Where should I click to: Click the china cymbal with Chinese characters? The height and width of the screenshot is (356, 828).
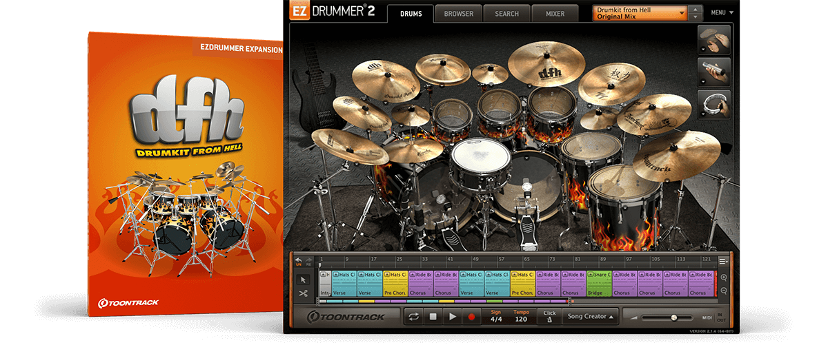pos(612,83)
